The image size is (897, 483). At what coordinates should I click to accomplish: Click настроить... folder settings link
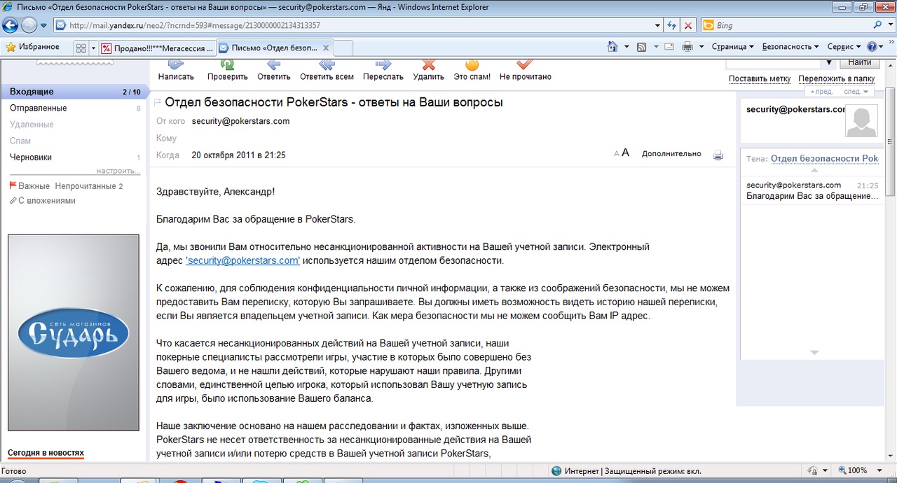pyautogui.click(x=118, y=171)
